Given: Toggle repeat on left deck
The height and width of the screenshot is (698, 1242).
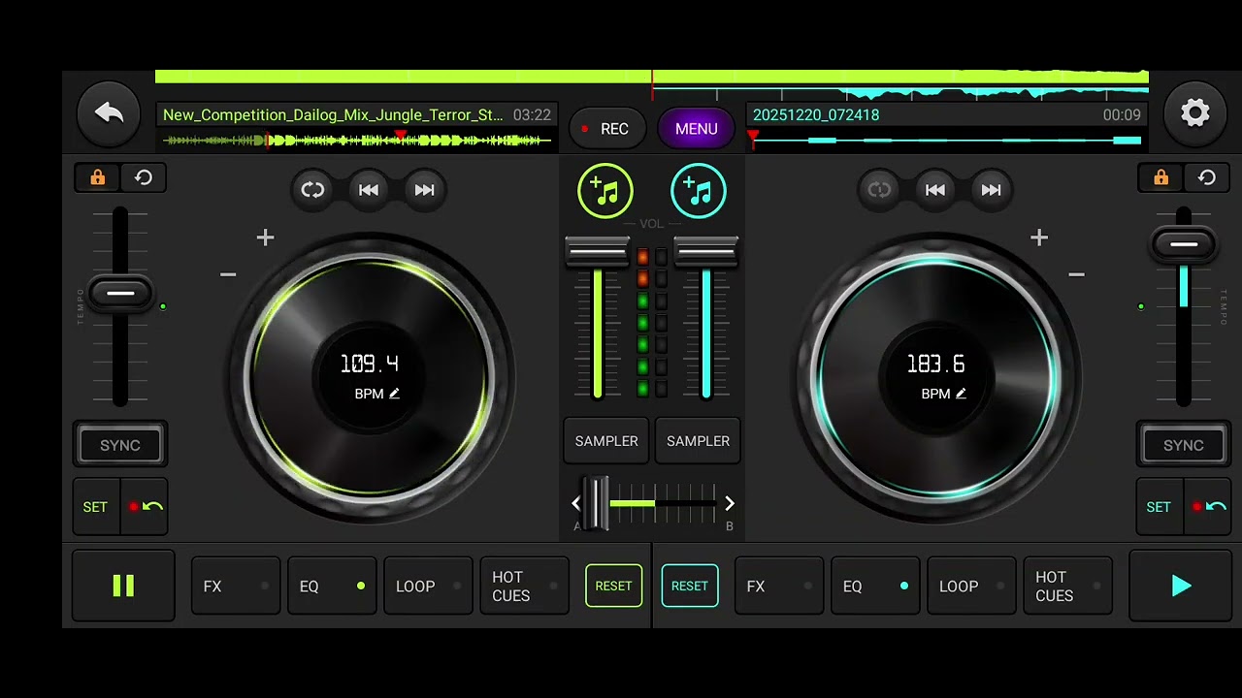Looking at the screenshot, I should click(x=312, y=190).
